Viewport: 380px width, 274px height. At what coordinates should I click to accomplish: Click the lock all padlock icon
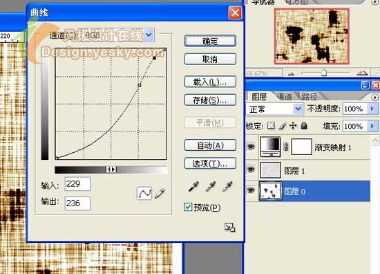(x=304, y=126)
